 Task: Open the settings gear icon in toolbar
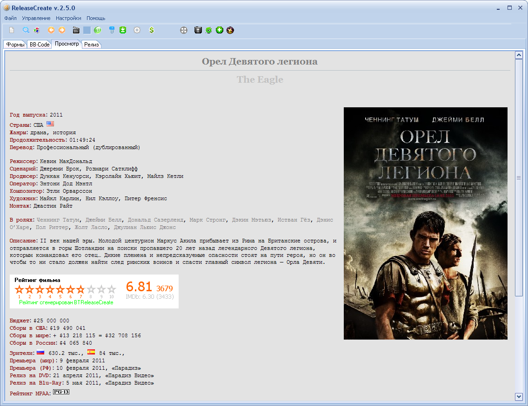pos(137,30)
